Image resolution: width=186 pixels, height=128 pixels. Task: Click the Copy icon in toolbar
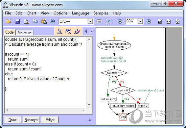tap(35, 21)
